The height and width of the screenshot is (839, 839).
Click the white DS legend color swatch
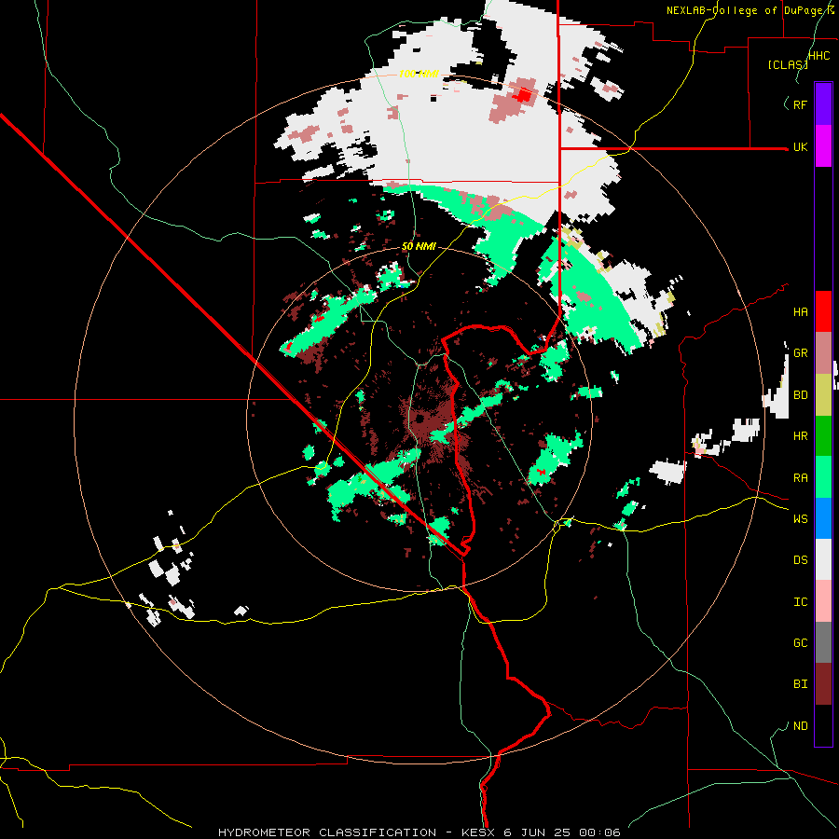tap(823, 559)
